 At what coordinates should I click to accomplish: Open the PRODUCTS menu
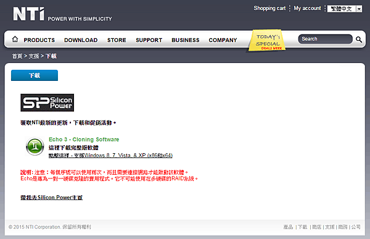[x=39, y=40]
